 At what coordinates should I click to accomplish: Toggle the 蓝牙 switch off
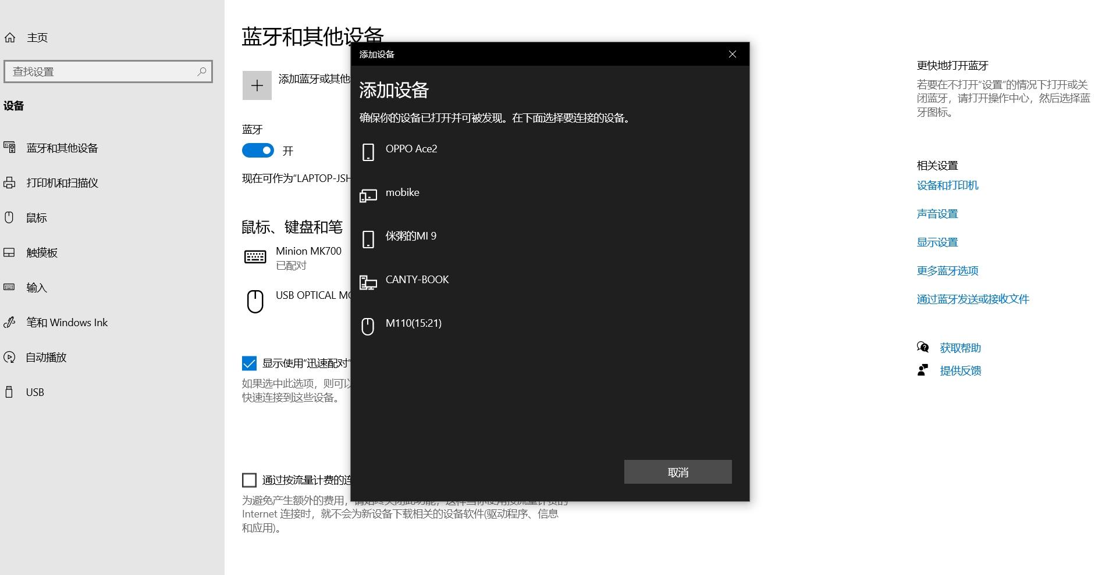tap(257, 151)
